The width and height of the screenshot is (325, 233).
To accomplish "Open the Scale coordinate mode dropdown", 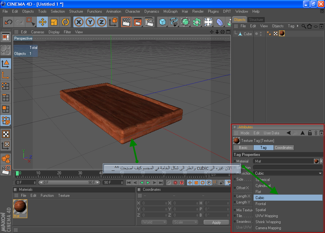I will pyautogui.click(x=185, y=222).
